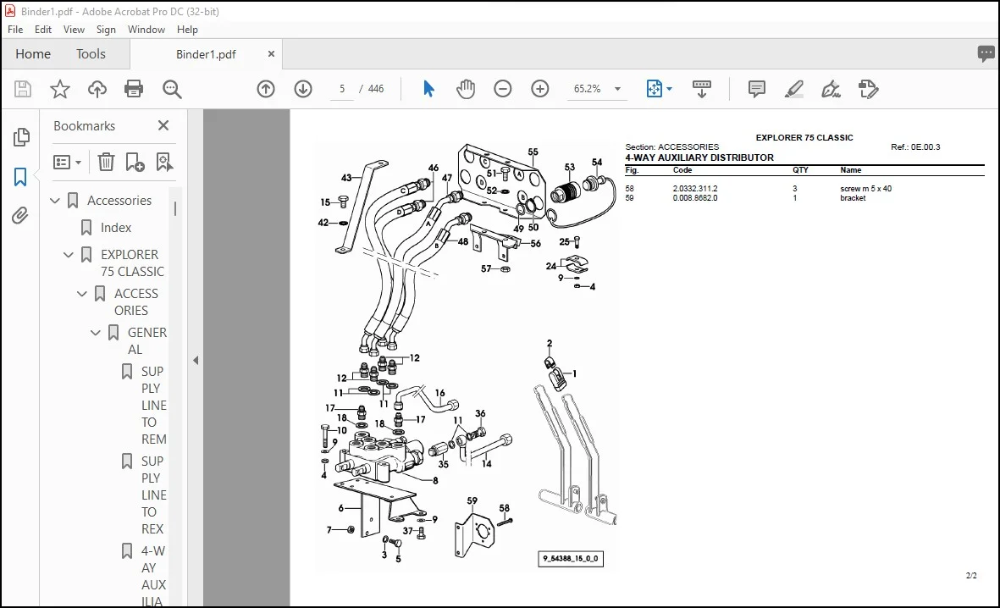Collapse the Accessories bookmark
Screen dimensions: 1000x608
(55, 201)
